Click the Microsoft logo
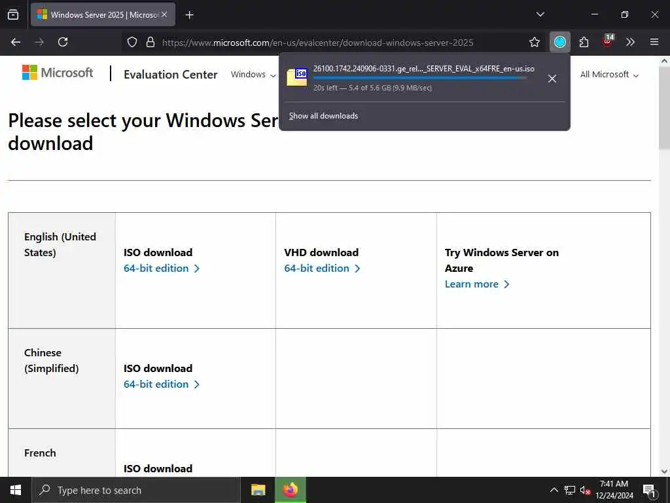 (58, 73)
